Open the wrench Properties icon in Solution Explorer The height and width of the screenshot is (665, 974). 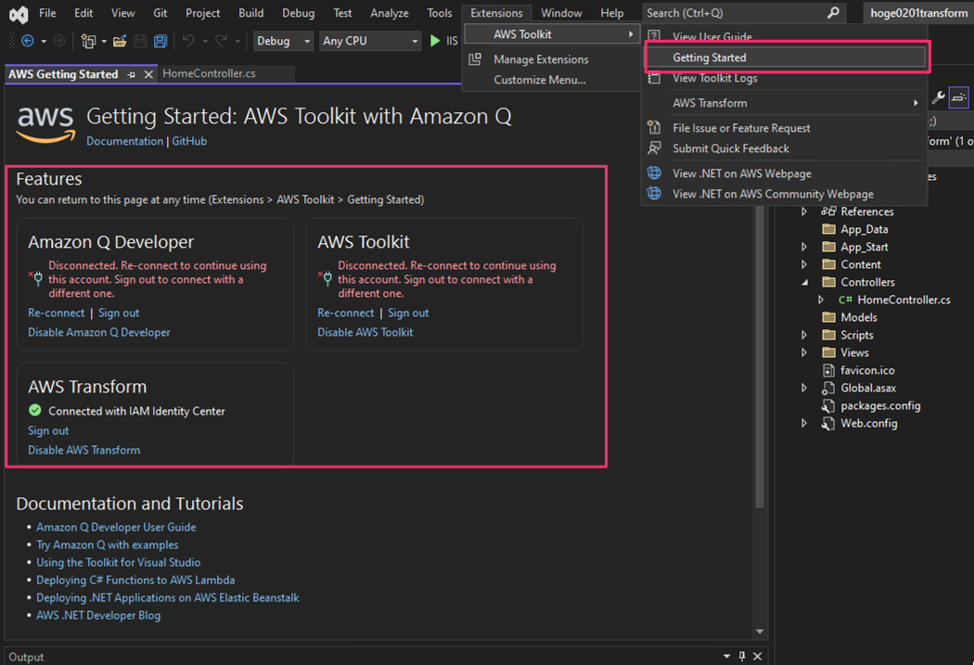tap(938, 97)
